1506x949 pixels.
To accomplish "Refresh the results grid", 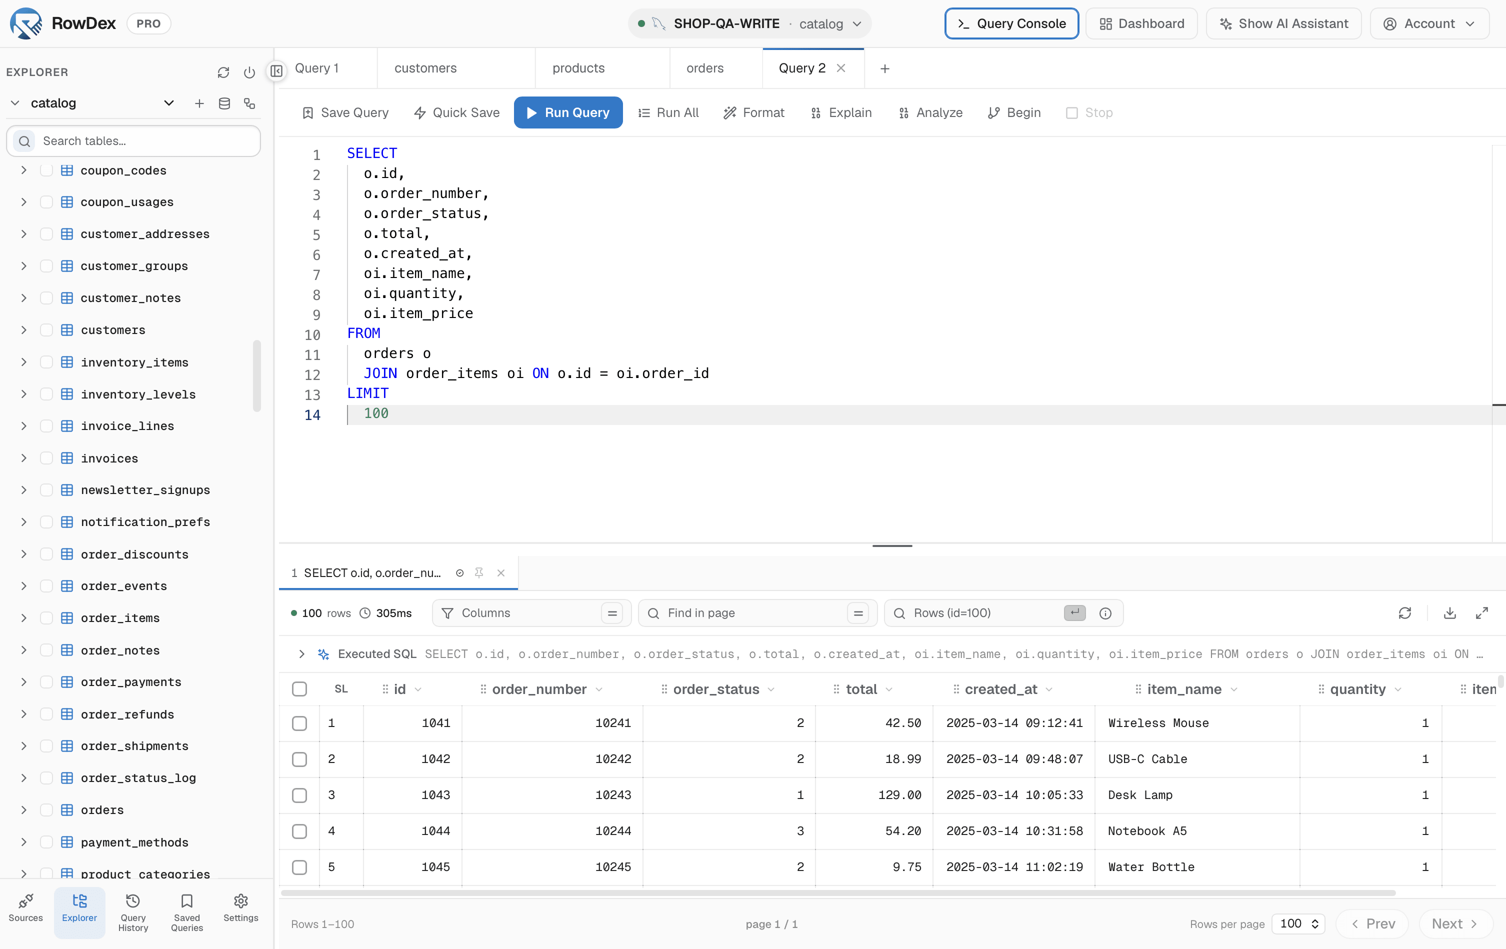I will pyautogui.click(x=1404, y=613).
